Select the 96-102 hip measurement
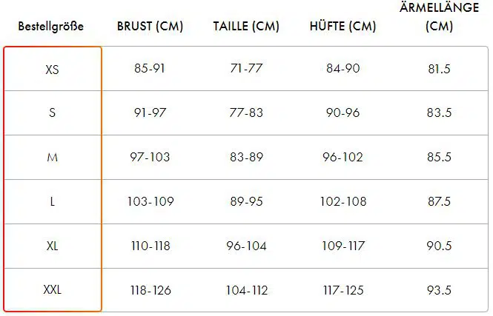493x316 pixels. pos(343,157)
